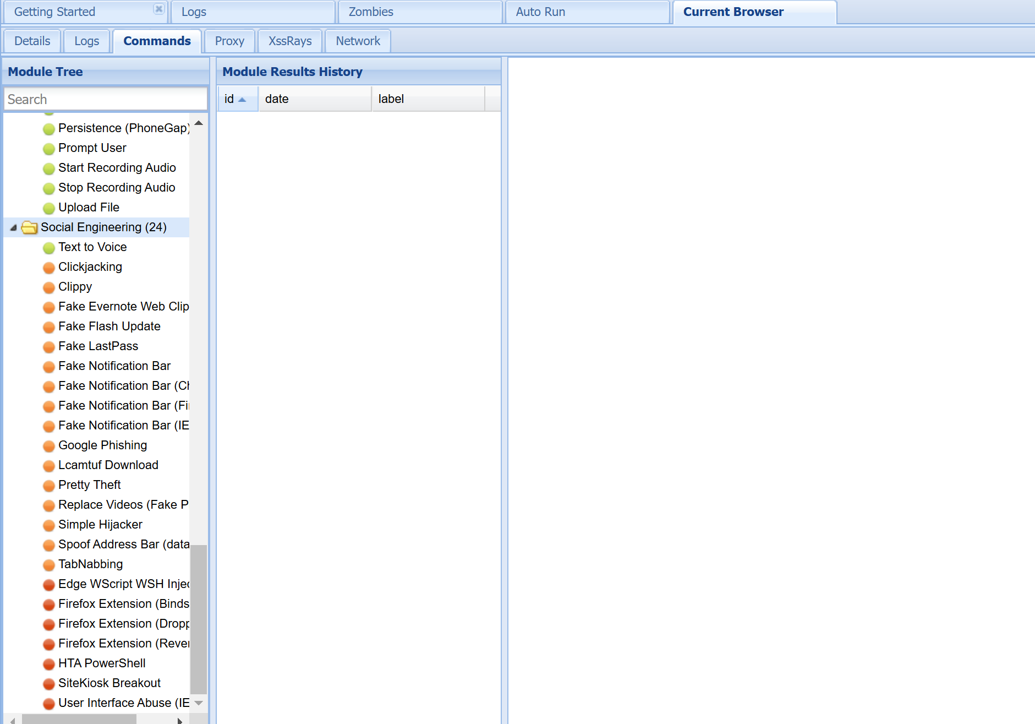Image resolution: width=1035 pixels, height=724 pixels.
Task: Click the orange icon beside Fake Notification Bar
Action: coord(49,367)
